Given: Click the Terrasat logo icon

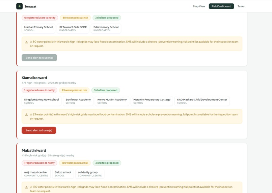Looking at the screenshot, I should pyautogui.click(x=20, y=6).
